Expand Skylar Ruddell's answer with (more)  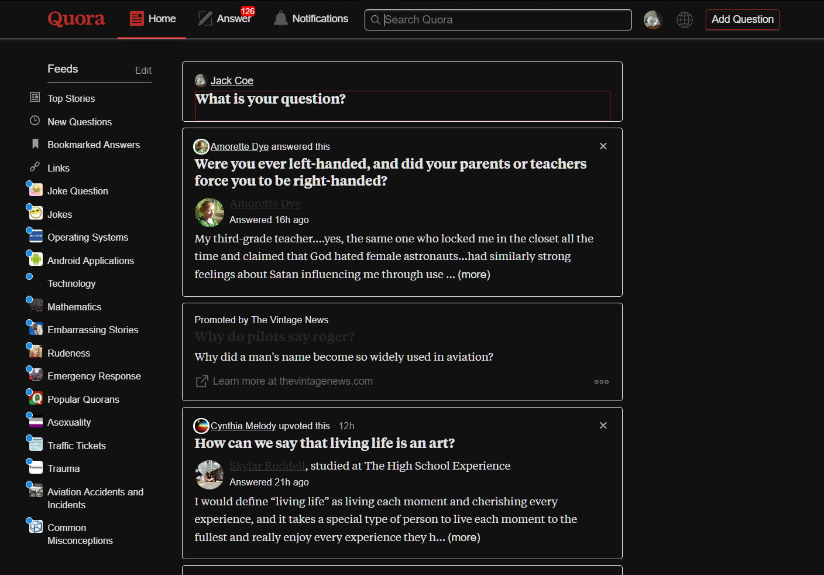463,537
